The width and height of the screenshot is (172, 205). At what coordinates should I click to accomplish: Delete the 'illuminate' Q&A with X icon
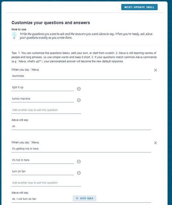point(155,70)
